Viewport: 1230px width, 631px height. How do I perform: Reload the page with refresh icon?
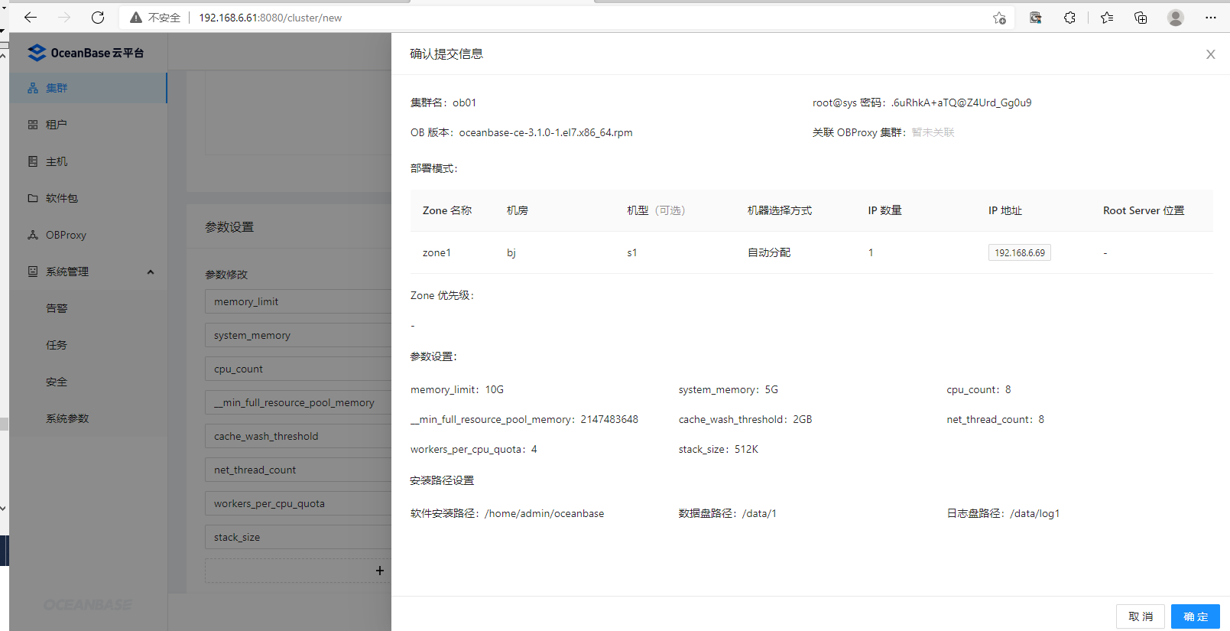click(x=98, y=18)
